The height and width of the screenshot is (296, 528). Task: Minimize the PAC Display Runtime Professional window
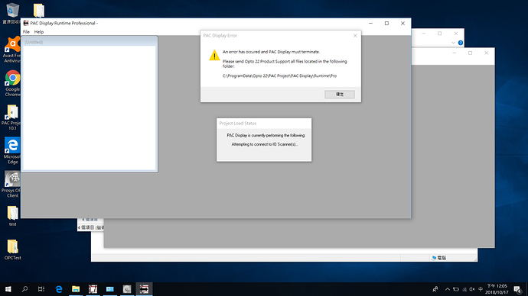(x=370, y=23)
